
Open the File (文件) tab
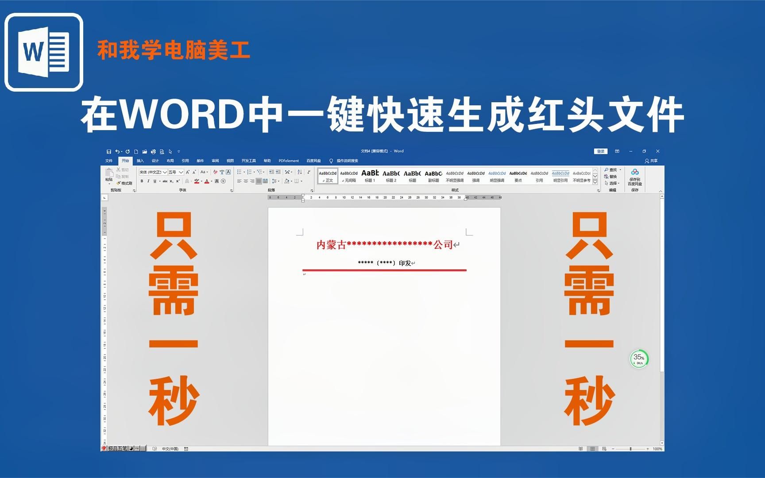tap(109, 161)
